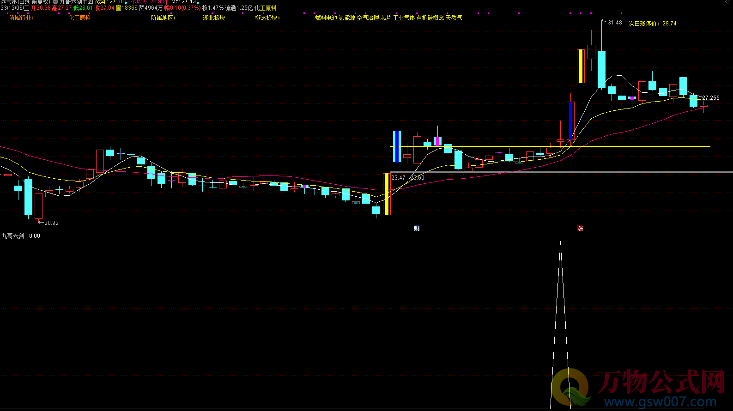Click the red 涨 marker under the chart

[x=580, y=229]
